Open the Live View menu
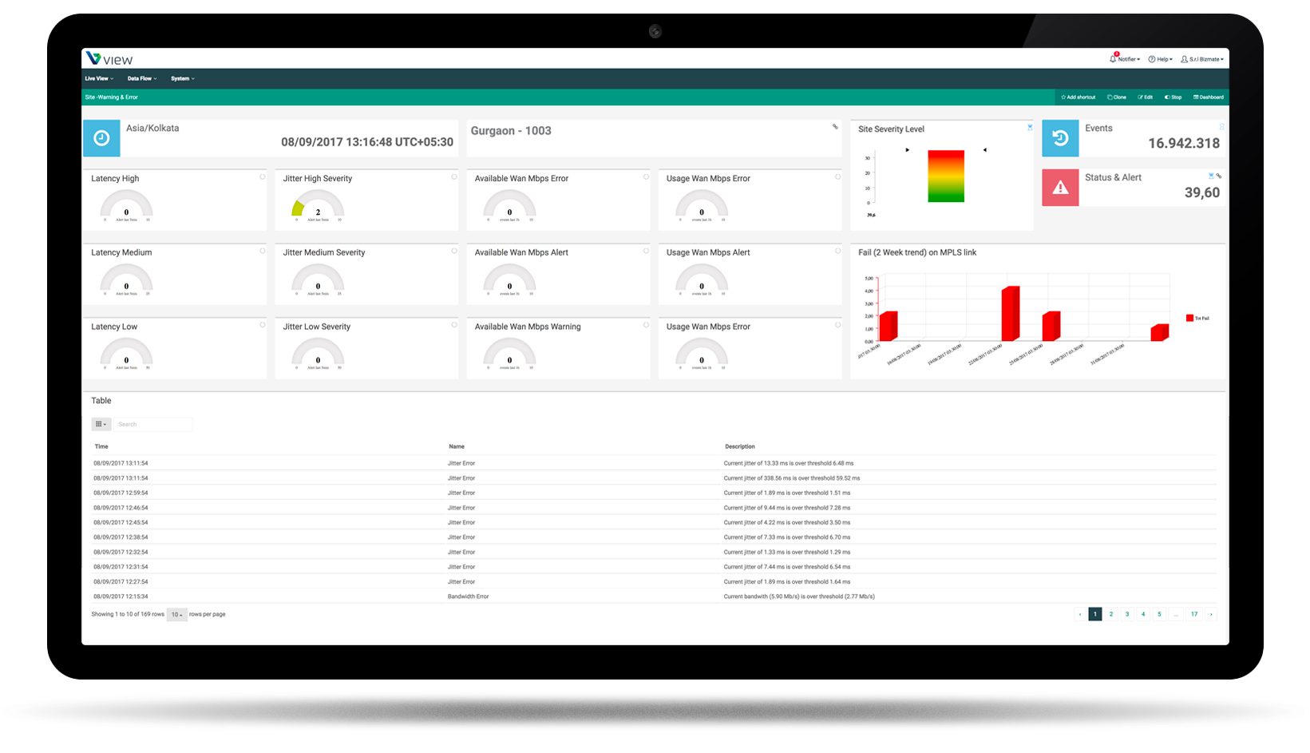The width and height of the screenshot is (1310, 753). pos(99,79)
